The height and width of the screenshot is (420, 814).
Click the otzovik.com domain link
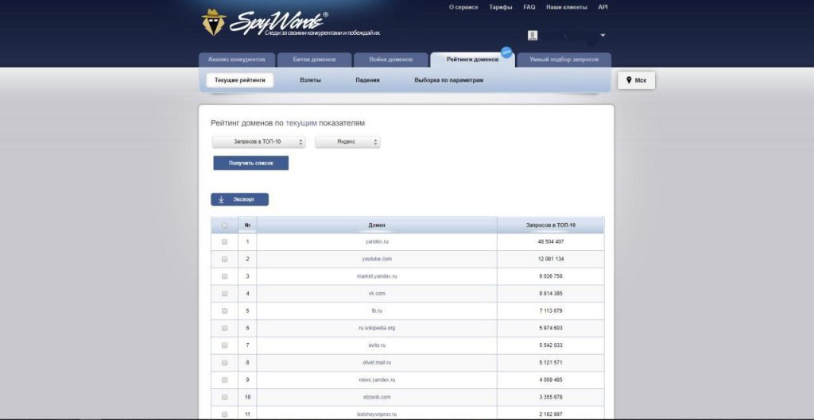coord(376,397)
